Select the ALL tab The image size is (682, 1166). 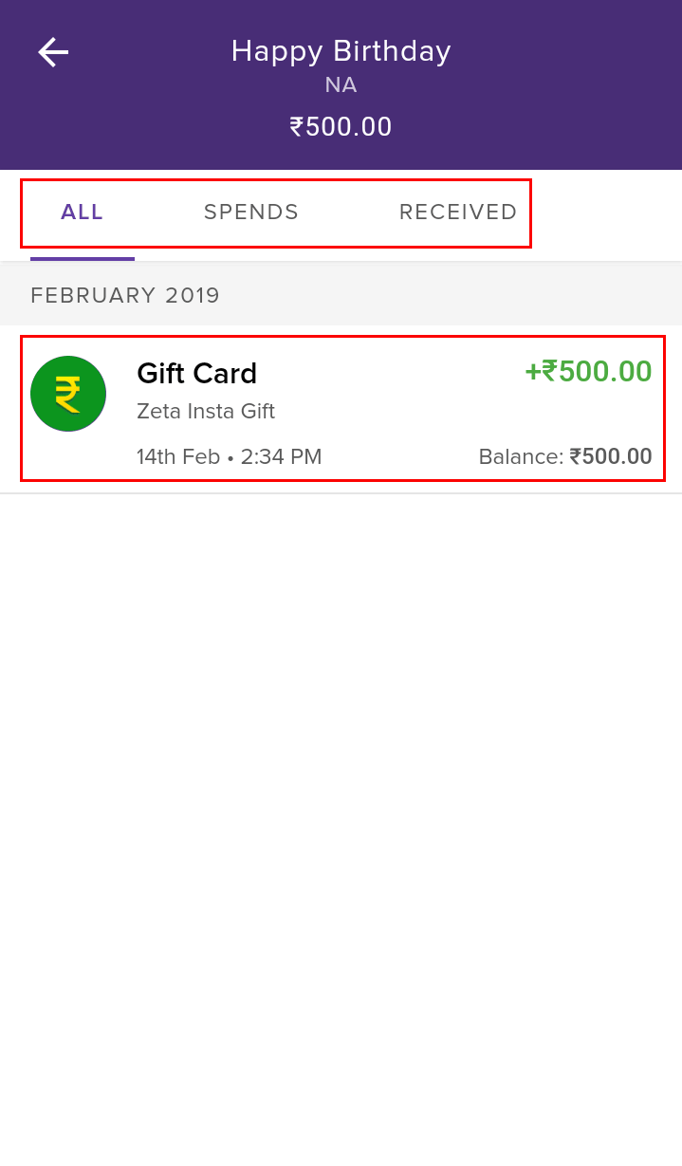[x=82, y=213]
